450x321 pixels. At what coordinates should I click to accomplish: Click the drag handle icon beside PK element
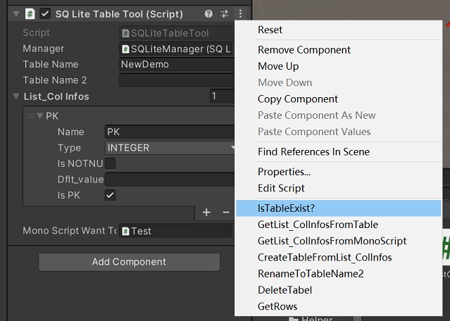click(30, 115)
